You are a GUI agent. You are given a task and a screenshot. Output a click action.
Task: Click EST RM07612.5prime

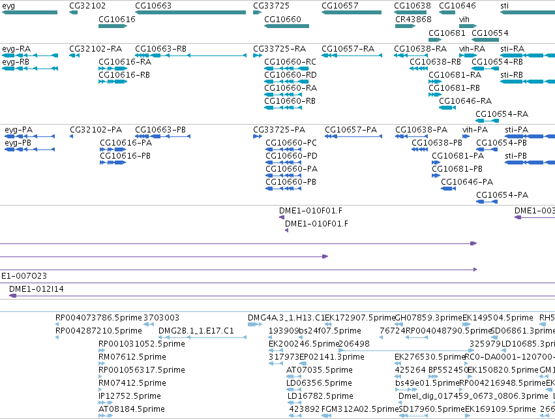(102, 364)
